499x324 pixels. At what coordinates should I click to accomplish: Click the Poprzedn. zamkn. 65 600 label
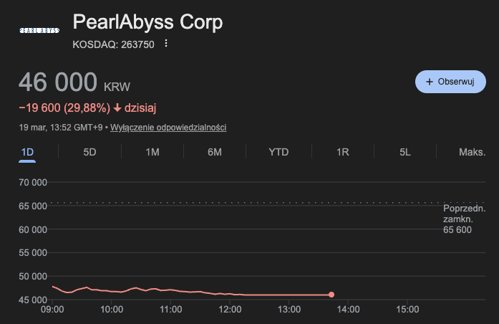coord(464,219)
